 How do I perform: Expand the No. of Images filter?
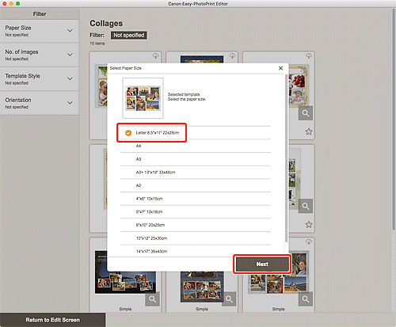(40, 55)
